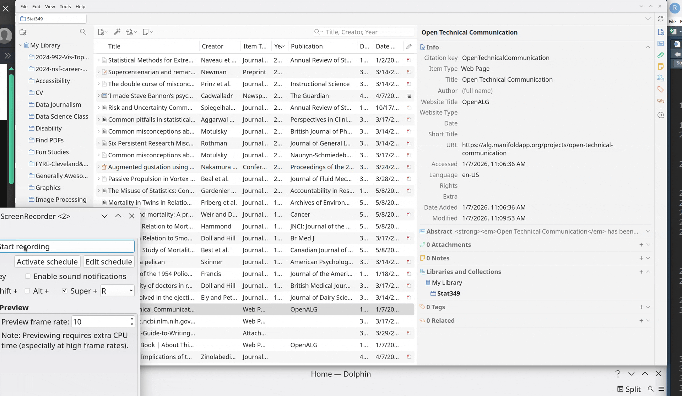Jump to Tags via side rail icon
Viewport: 682px width, 396px height.
[660, 89]
